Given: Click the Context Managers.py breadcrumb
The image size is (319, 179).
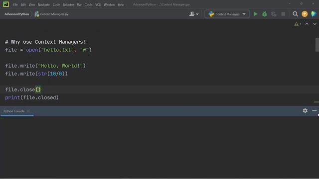Looking at the screenshot, I should 51,14.
